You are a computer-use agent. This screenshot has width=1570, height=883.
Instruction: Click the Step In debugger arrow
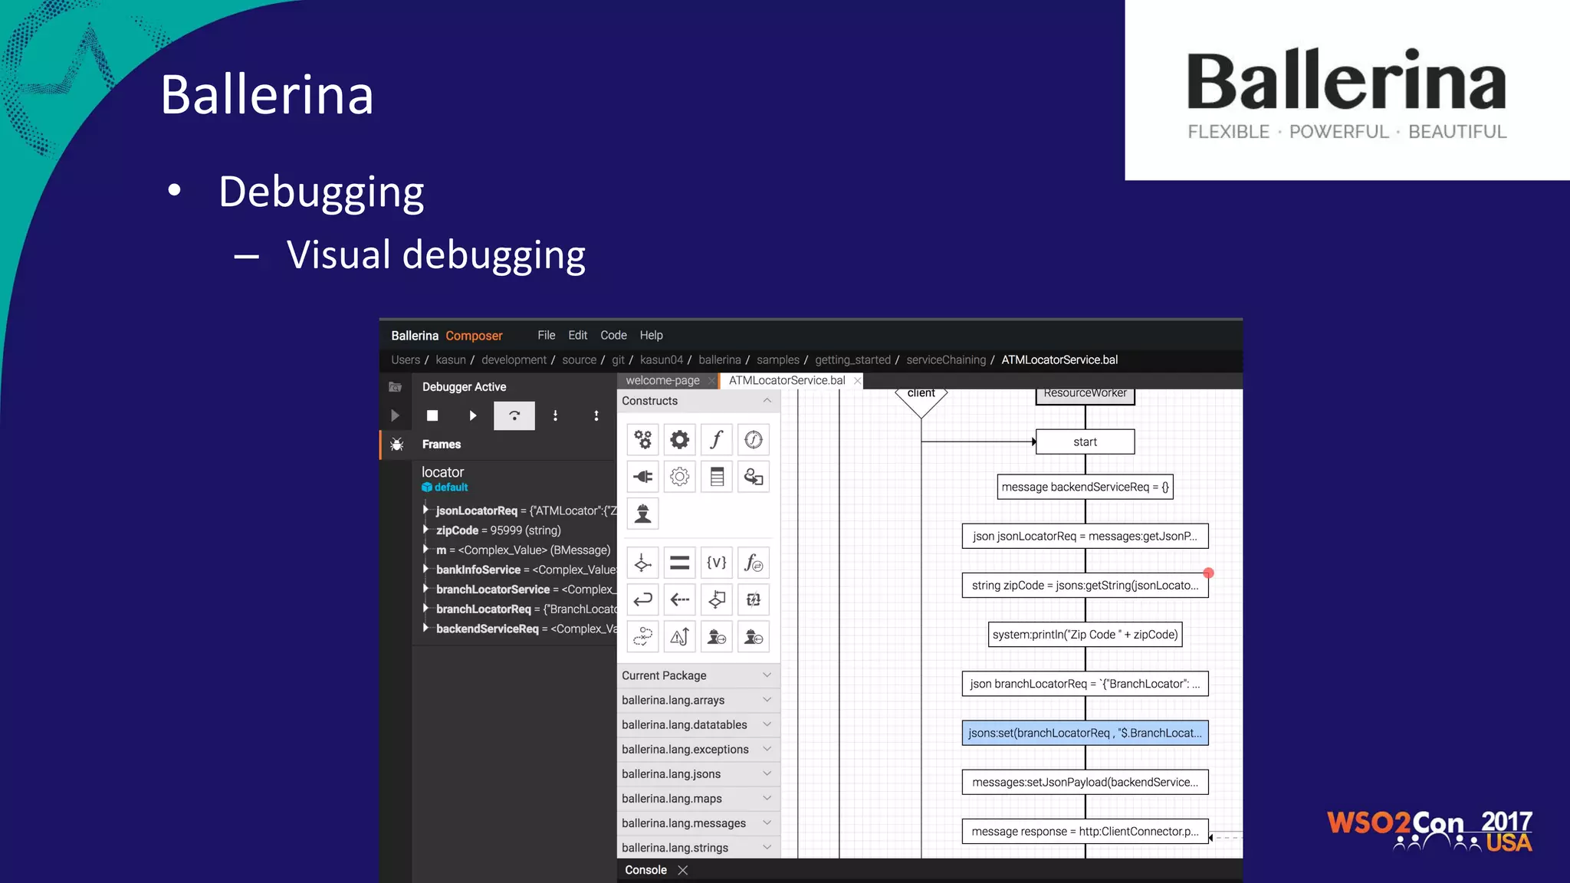pos(556,415)
